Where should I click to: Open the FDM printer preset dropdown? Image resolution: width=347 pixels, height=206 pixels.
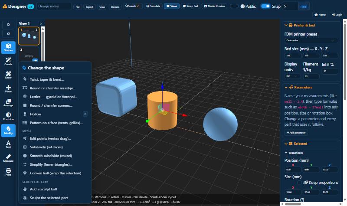click(311, 40)
